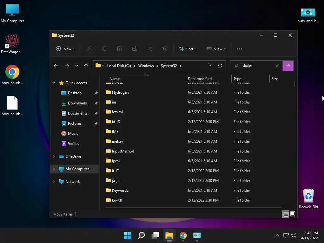Select the inetsrv folder

point(117,141)
